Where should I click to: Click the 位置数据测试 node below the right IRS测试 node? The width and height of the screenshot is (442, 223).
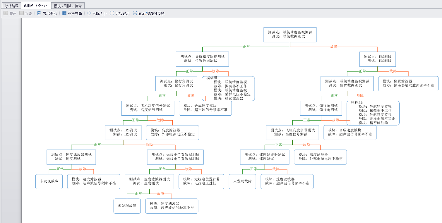[347, 84]
